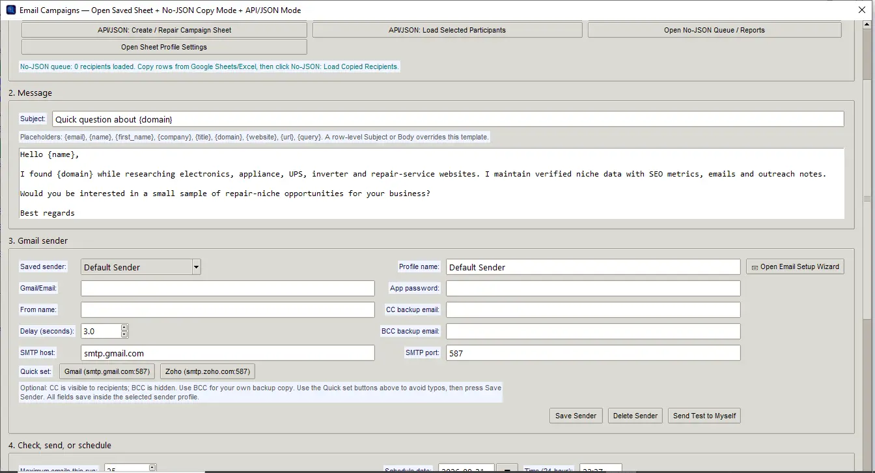The height and width of the screenshot is (473, 875).
Task: Click the CC backup email field
Action: click(593, 310)
